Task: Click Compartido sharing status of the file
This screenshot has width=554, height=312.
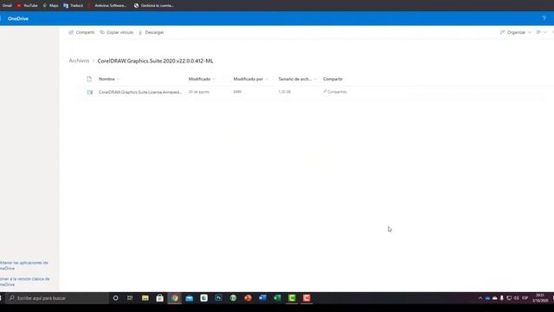Action: (335, 92)
